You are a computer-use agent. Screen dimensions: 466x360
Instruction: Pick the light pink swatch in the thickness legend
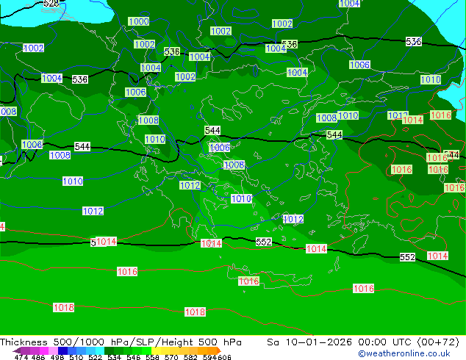(53, 350)
